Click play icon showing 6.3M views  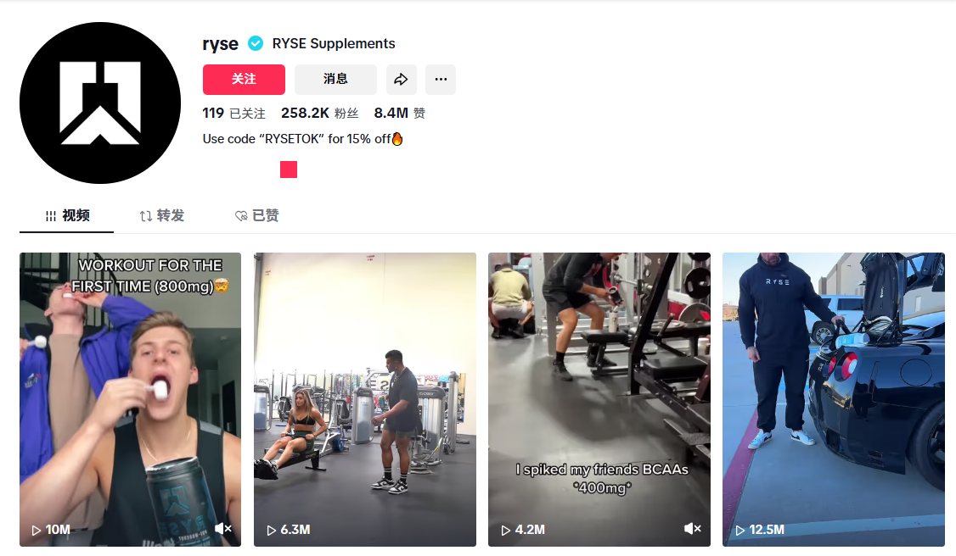point(272,531)
